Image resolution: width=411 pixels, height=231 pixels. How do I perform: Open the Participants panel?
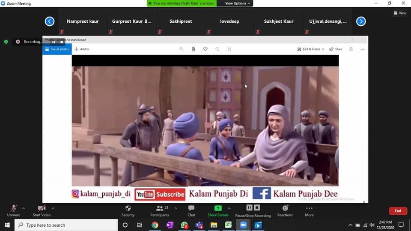tap(160, 211)
